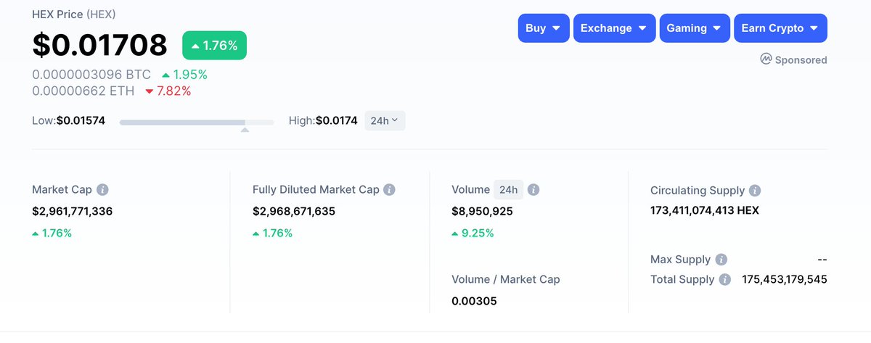Click the HEX Price (HEX) heading
This screenshot has height=343, width=871.
pyautogui.click(x=74, y=15)
